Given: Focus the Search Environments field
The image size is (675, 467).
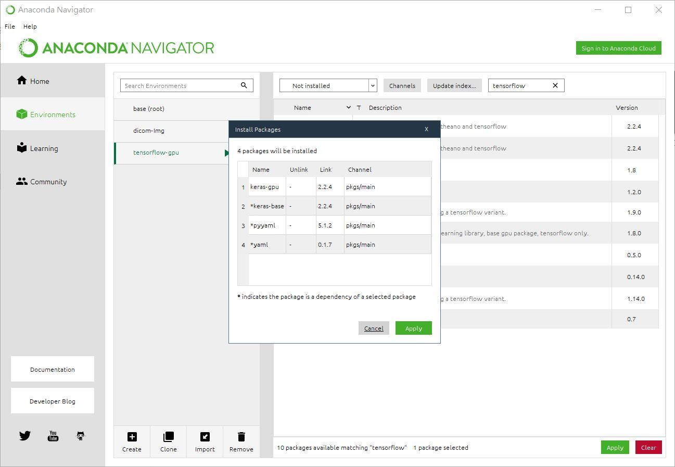Looking at the screenshot, I should coord(187,85).
